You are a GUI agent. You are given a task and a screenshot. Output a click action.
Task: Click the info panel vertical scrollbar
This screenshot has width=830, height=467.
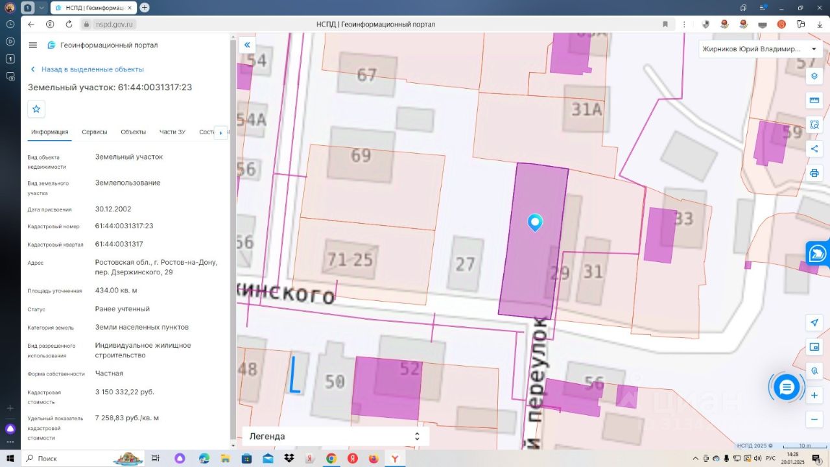233,240
